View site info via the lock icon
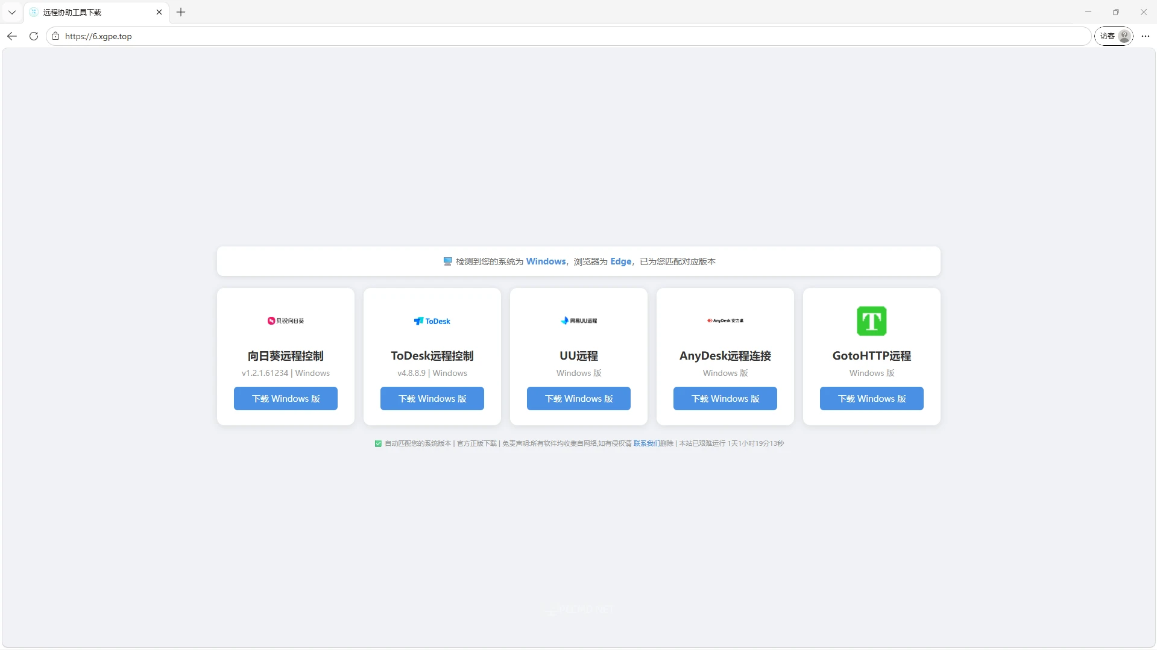The image size is (1157, 650). point(55,36)
